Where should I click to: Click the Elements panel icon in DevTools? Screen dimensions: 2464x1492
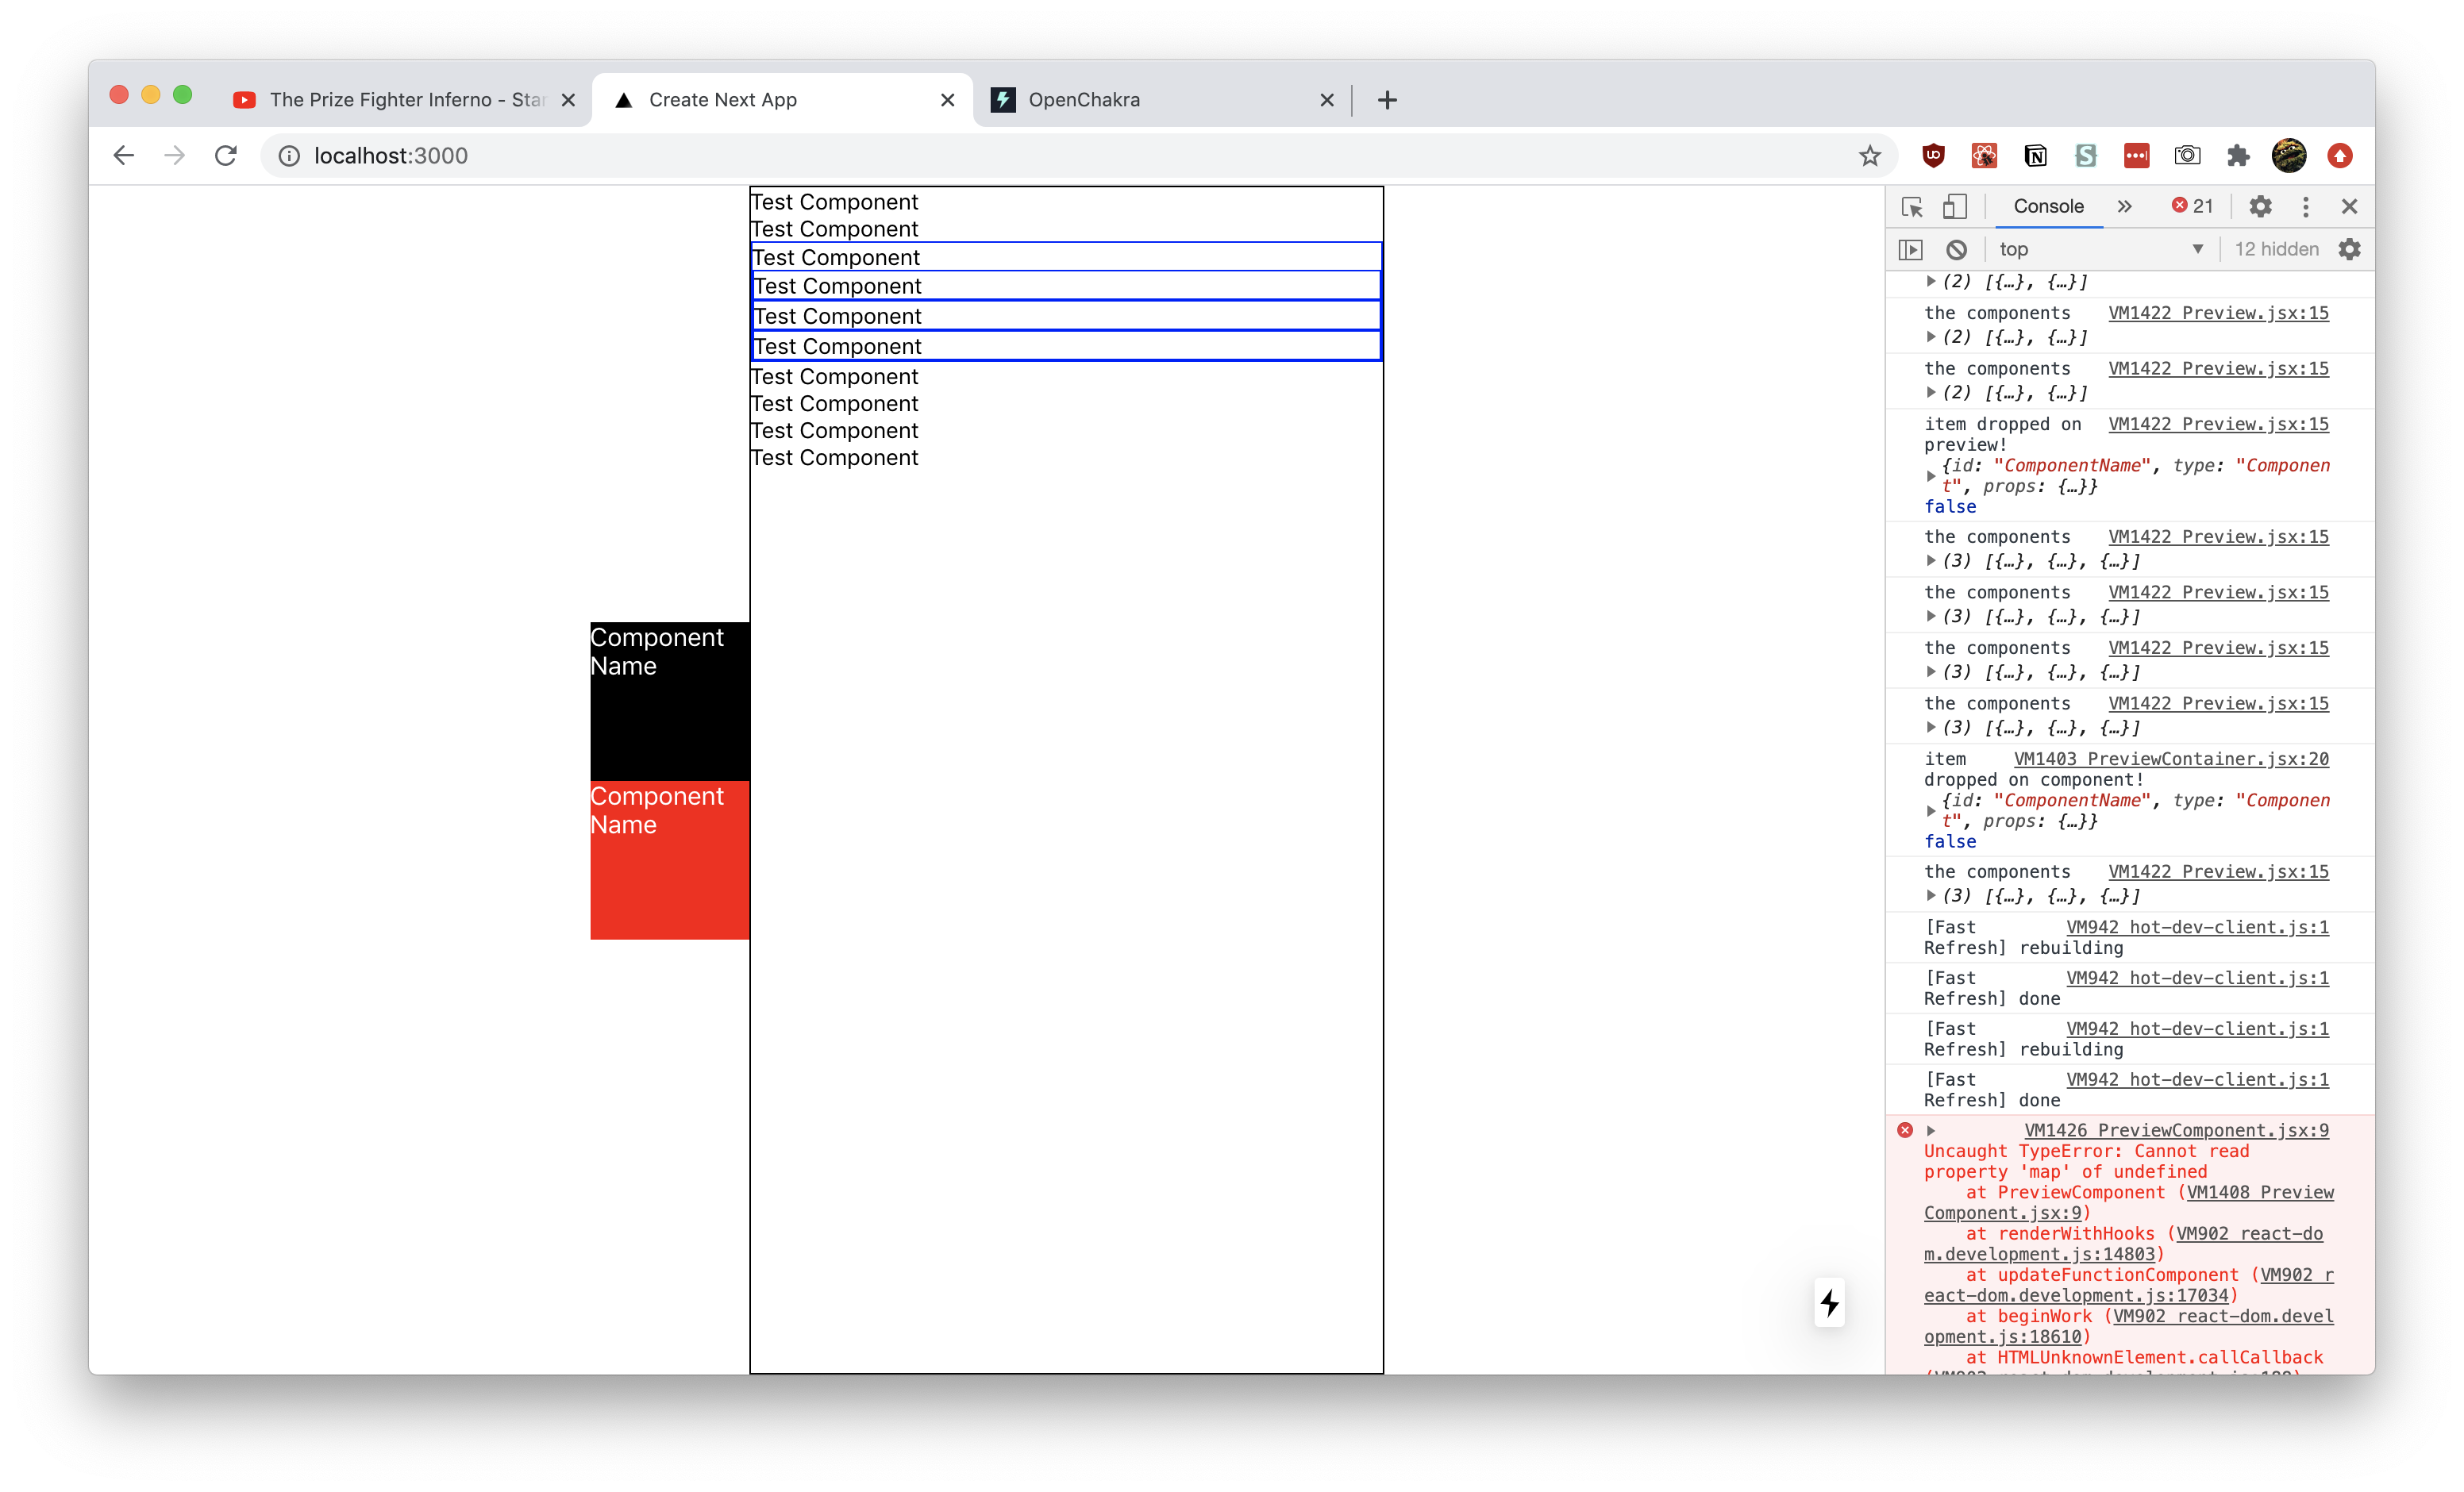pos(1913,206)
